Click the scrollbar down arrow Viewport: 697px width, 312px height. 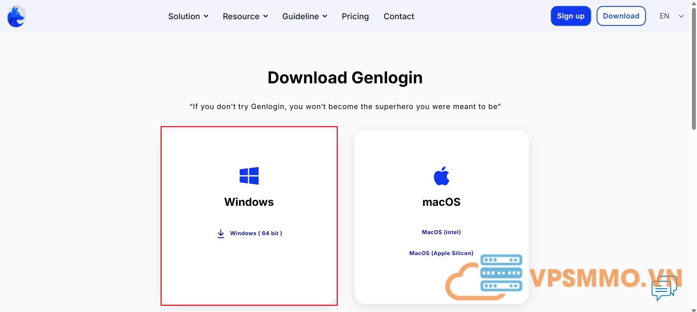coord(694,309)
